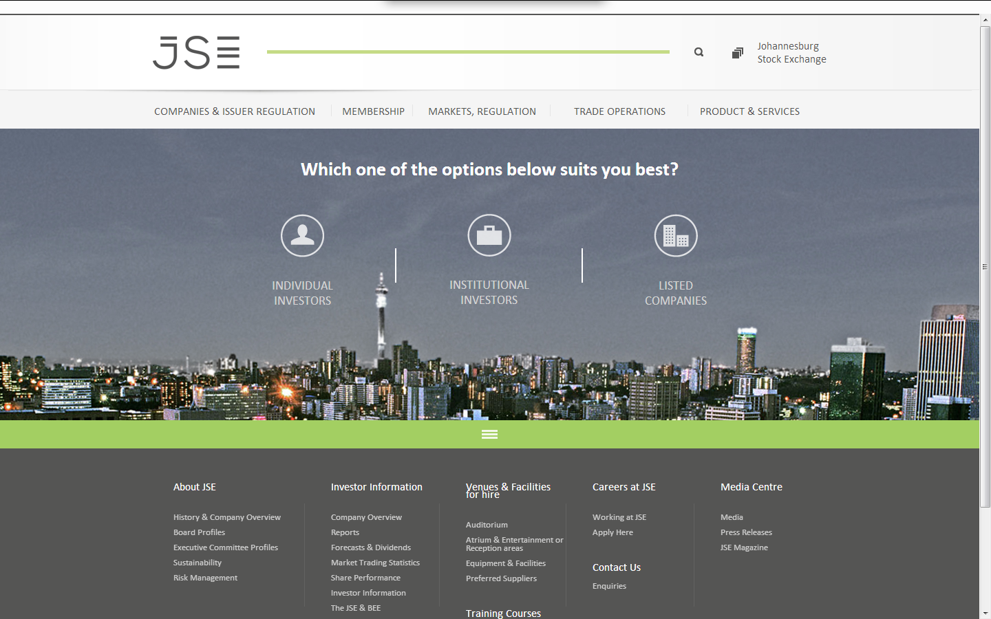The width and height of the screenshot is (991, 619).
Task: Toggle the hamburger menu on green bar
Action: tap(489, 435)
